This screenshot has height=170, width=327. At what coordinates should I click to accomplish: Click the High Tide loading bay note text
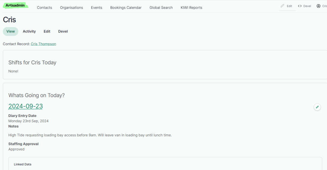pyautogui.click(x=90, y=135)
